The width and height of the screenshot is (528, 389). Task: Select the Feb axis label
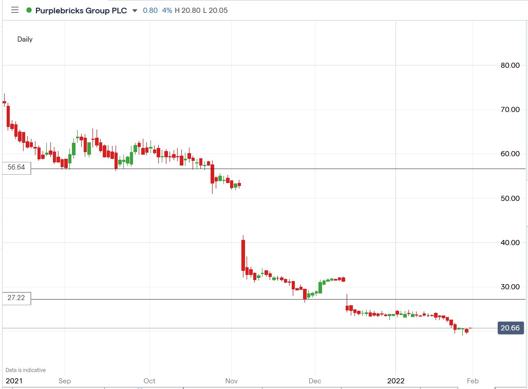point(473,381)
